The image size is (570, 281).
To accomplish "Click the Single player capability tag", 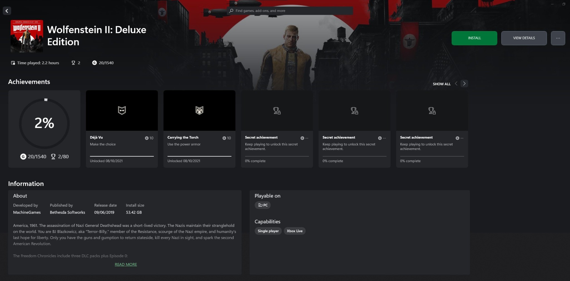I will (x=268, y=231).
